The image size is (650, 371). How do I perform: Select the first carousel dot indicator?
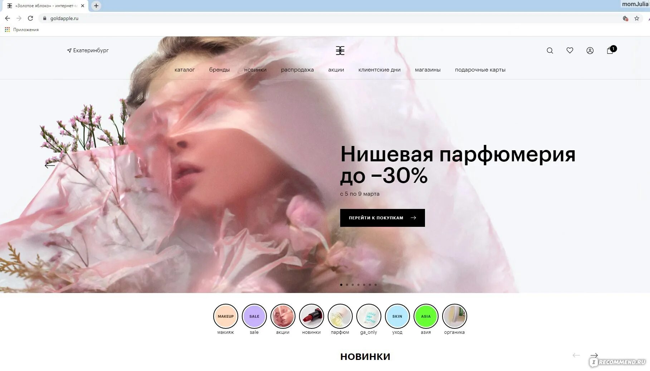point(341,285)
